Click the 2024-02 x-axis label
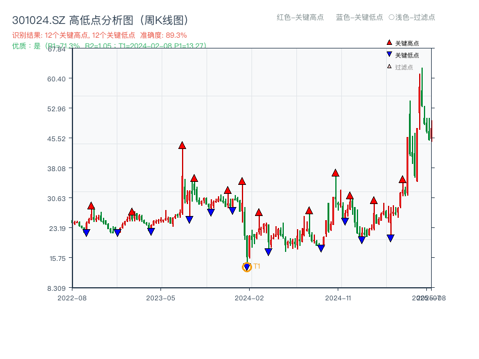This screenshot has width=479, height=359. (x=249, y=298)
